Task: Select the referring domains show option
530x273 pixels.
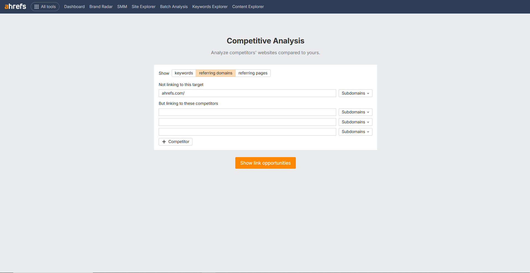Action: click(x=215, y=73)
